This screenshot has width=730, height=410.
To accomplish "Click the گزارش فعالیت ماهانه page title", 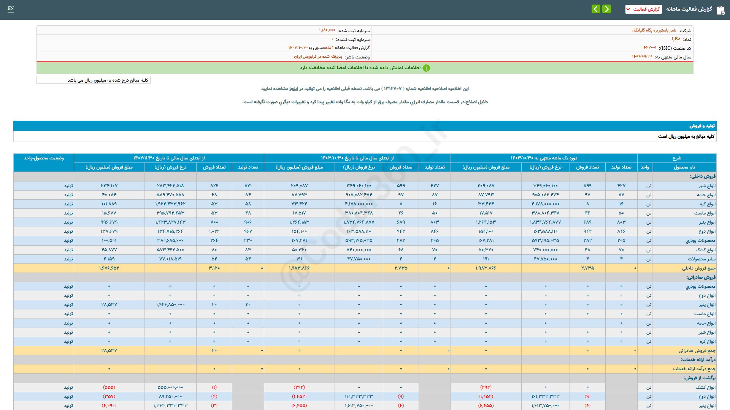I will pos(689,9).
